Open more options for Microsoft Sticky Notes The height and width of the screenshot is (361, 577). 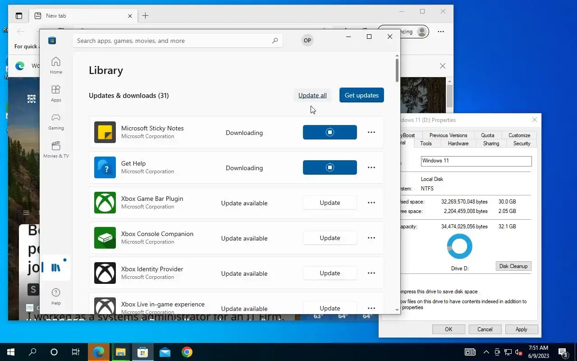pyautogui.click(x=371, y=132)
